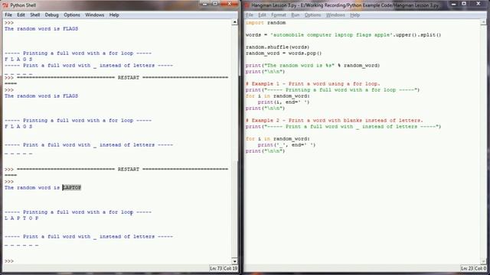Image resolution: width=490 pixels, height=275 pixels.
Task: Minimize the Python Shell window
Action: (205, 4)
